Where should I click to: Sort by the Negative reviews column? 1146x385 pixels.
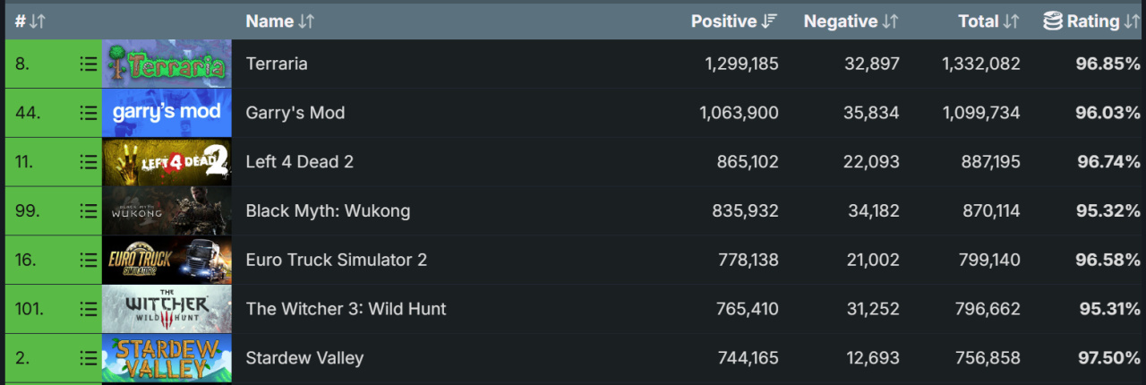(851, 21)
